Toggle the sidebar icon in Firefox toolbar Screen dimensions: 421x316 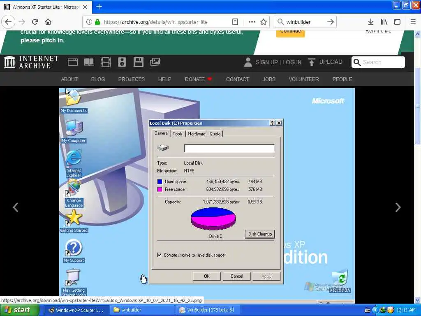pyautogui.click(x=397, y=22)
